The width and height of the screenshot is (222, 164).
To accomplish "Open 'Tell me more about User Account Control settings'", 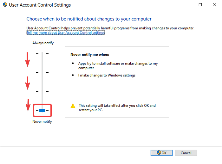I will (x=66, y=33).
